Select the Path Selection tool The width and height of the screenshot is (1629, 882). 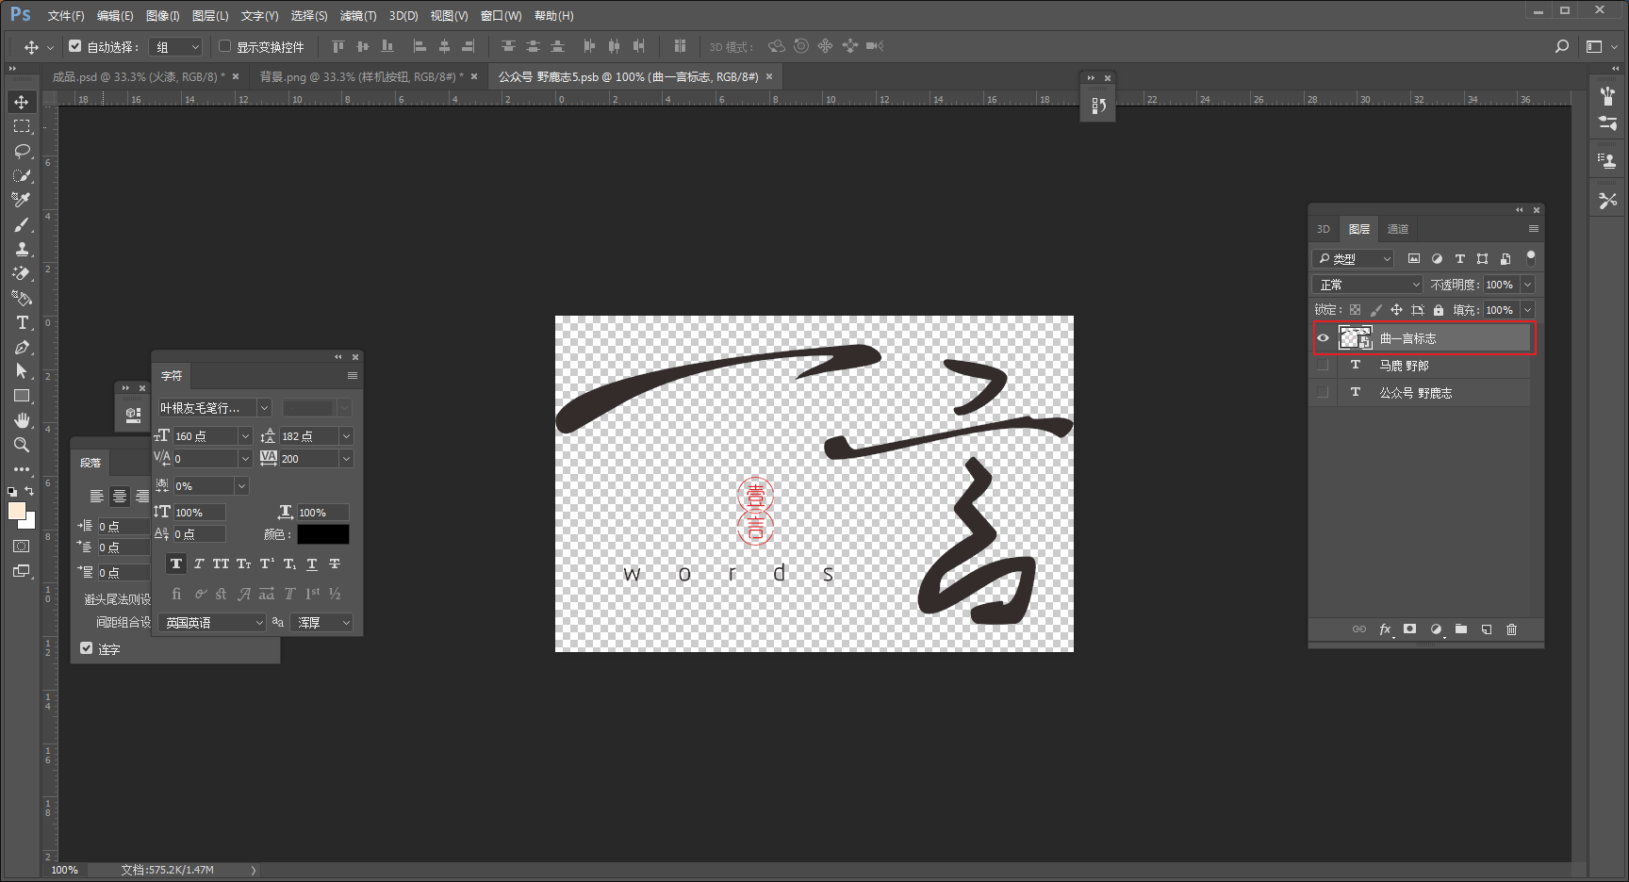(x=21, y=371)
